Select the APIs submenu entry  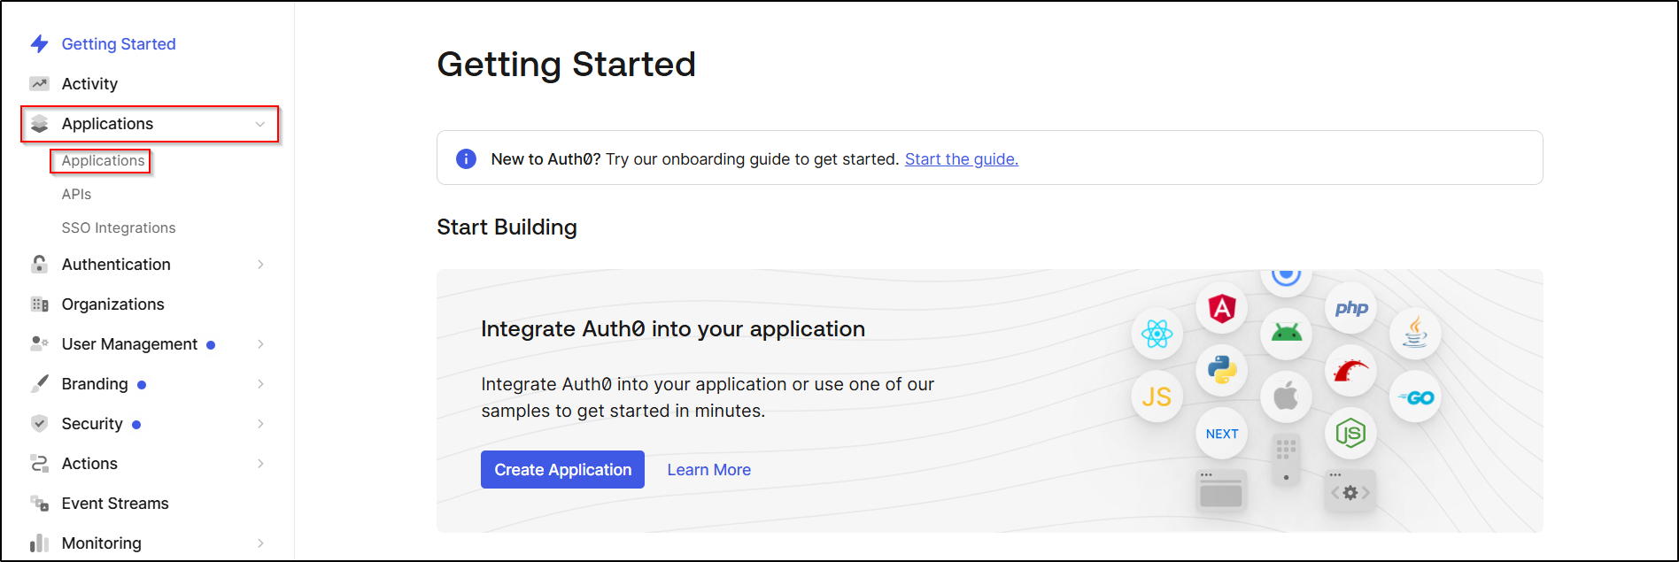click(x=76, y=194)
